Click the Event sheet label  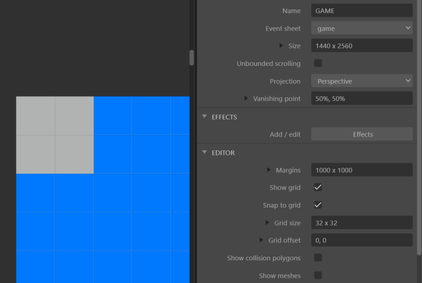tap(283, 28)
